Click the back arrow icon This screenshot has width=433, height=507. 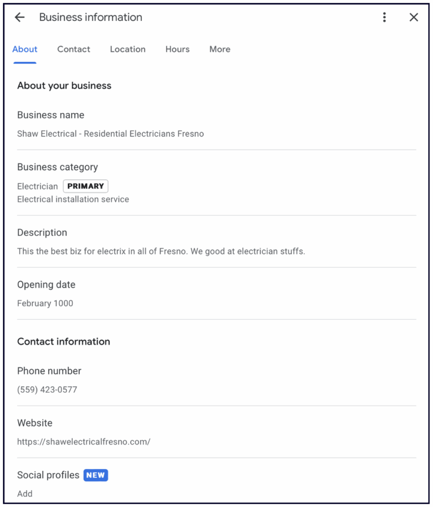pos(19,17)
